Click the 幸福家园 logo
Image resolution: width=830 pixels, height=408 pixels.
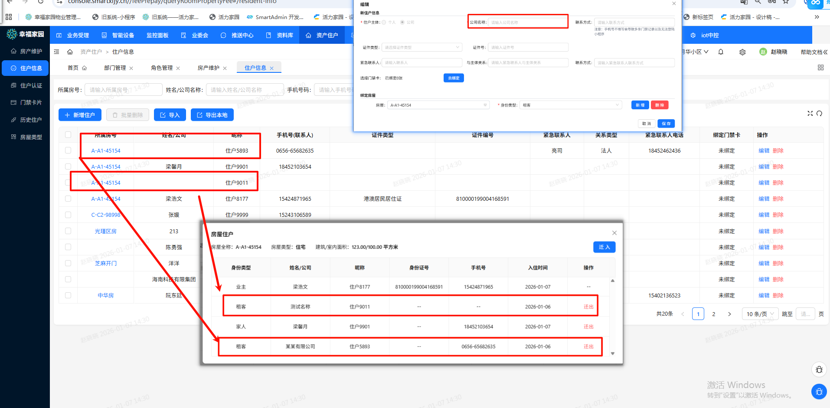[25, 34]
